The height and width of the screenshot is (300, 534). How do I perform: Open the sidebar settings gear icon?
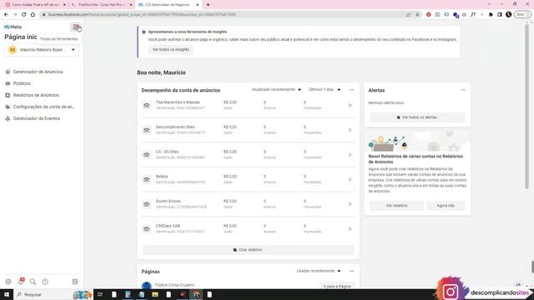(8, 282)
